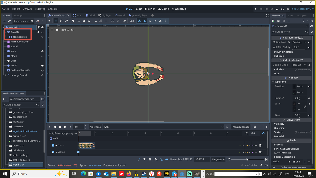
Task: Toggle the visible track enabled checkbox
Action: (x=53, y=152)
